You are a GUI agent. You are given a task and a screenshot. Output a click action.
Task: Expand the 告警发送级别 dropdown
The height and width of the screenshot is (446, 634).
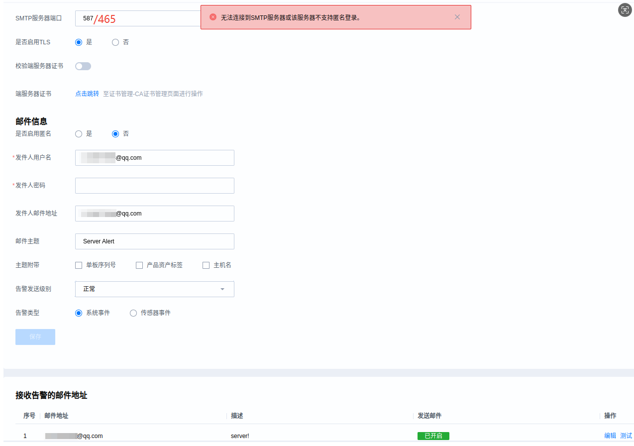tap(154, 289)
